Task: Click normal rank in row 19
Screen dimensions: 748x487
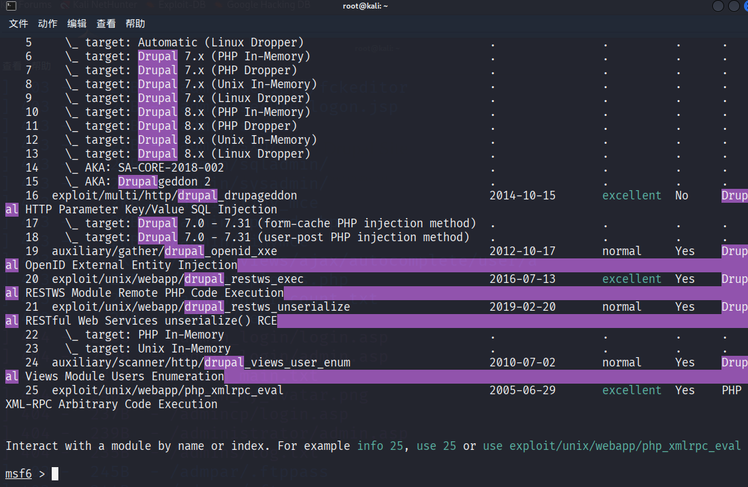Action: (x=621, y=251)
